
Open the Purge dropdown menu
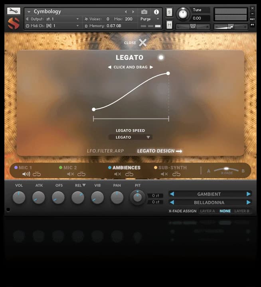(150, 19)
